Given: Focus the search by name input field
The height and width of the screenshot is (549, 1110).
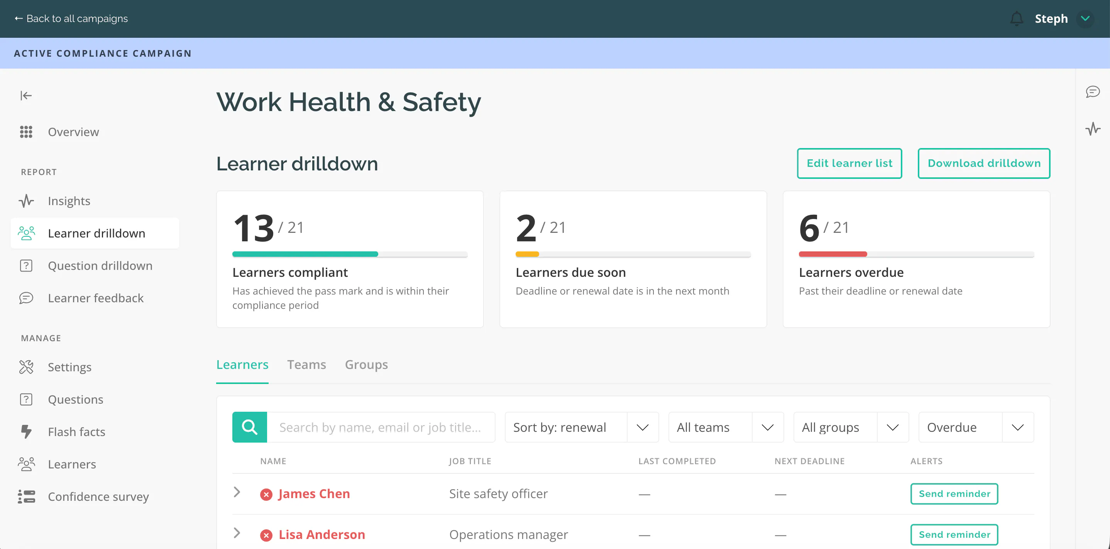Looking at the screenshot, I should (381, 427).
